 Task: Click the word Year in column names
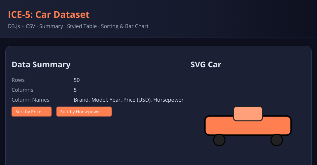pos(115,100)
